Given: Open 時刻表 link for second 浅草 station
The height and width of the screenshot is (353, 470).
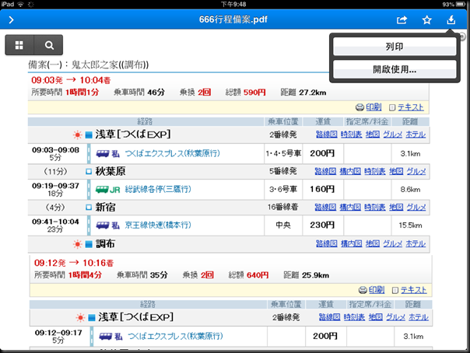Looking at the screenshot, I should pyautogui.click(x=354, y=317).
